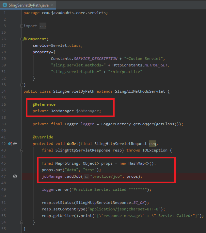Click highlighted req parameter
Screen dimensions: 206x233
(152, 144)
